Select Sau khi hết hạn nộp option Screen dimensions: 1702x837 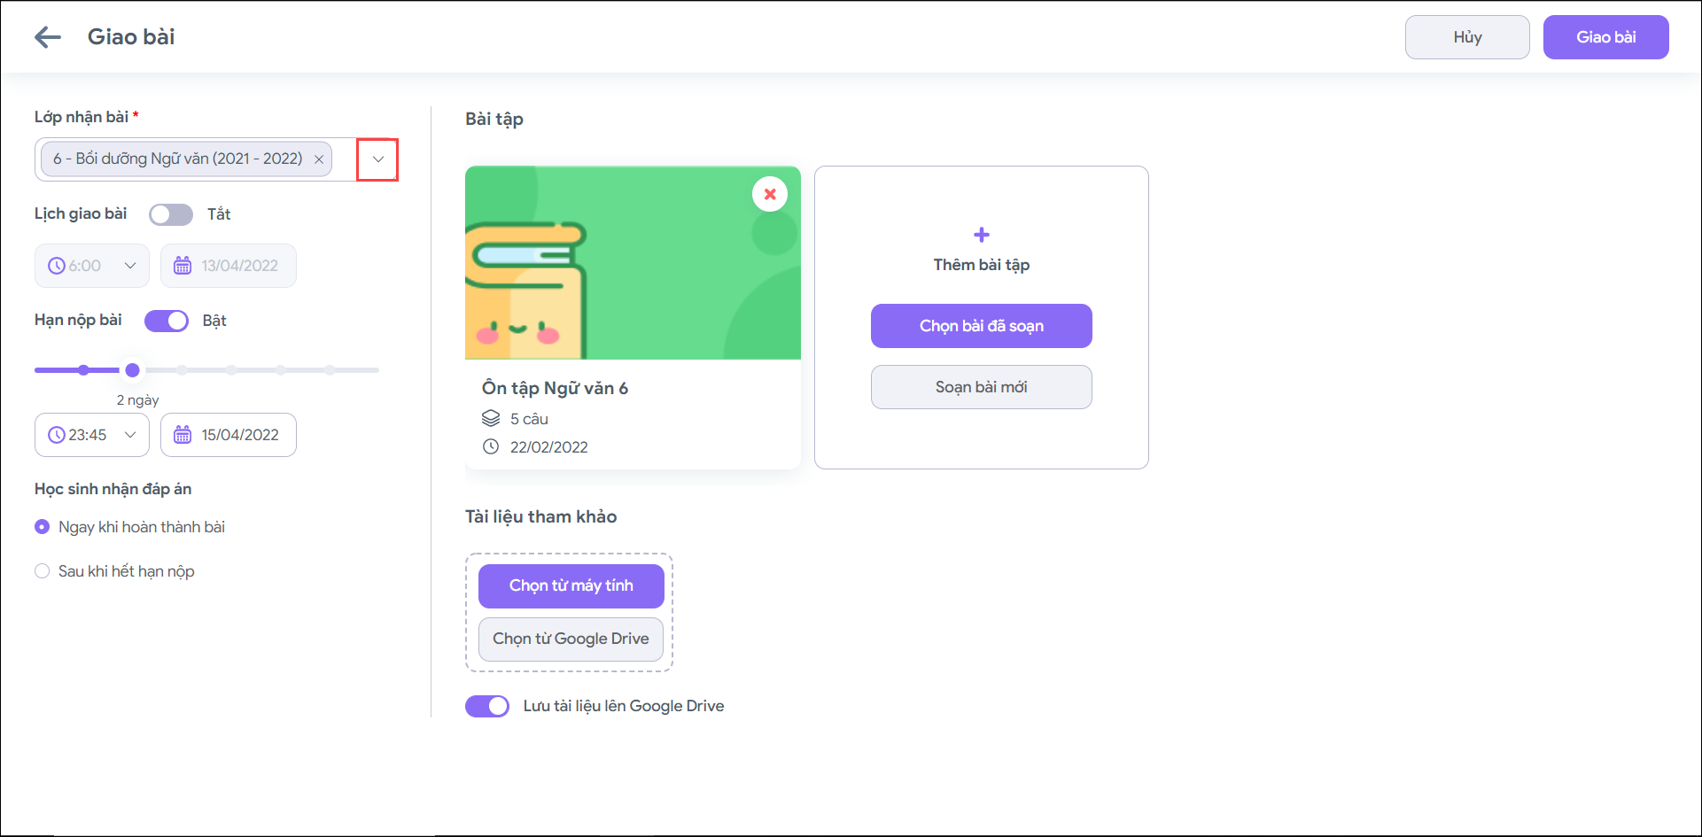(42, 571)
